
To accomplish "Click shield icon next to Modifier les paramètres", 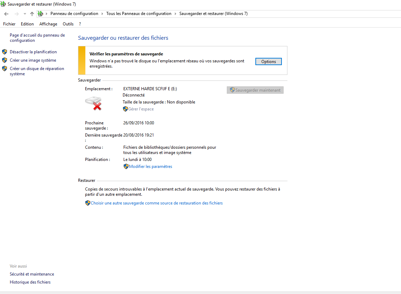I will 126,167.
